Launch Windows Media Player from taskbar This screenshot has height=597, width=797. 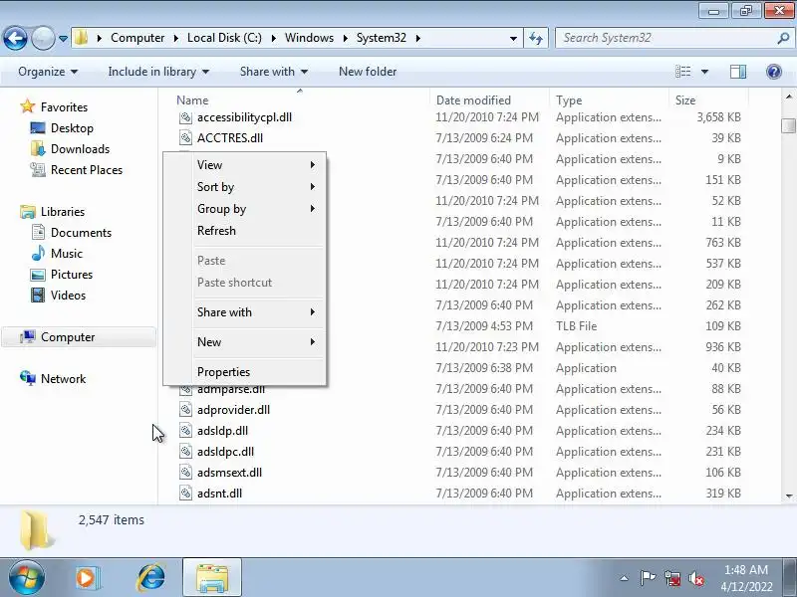(87, 578)
